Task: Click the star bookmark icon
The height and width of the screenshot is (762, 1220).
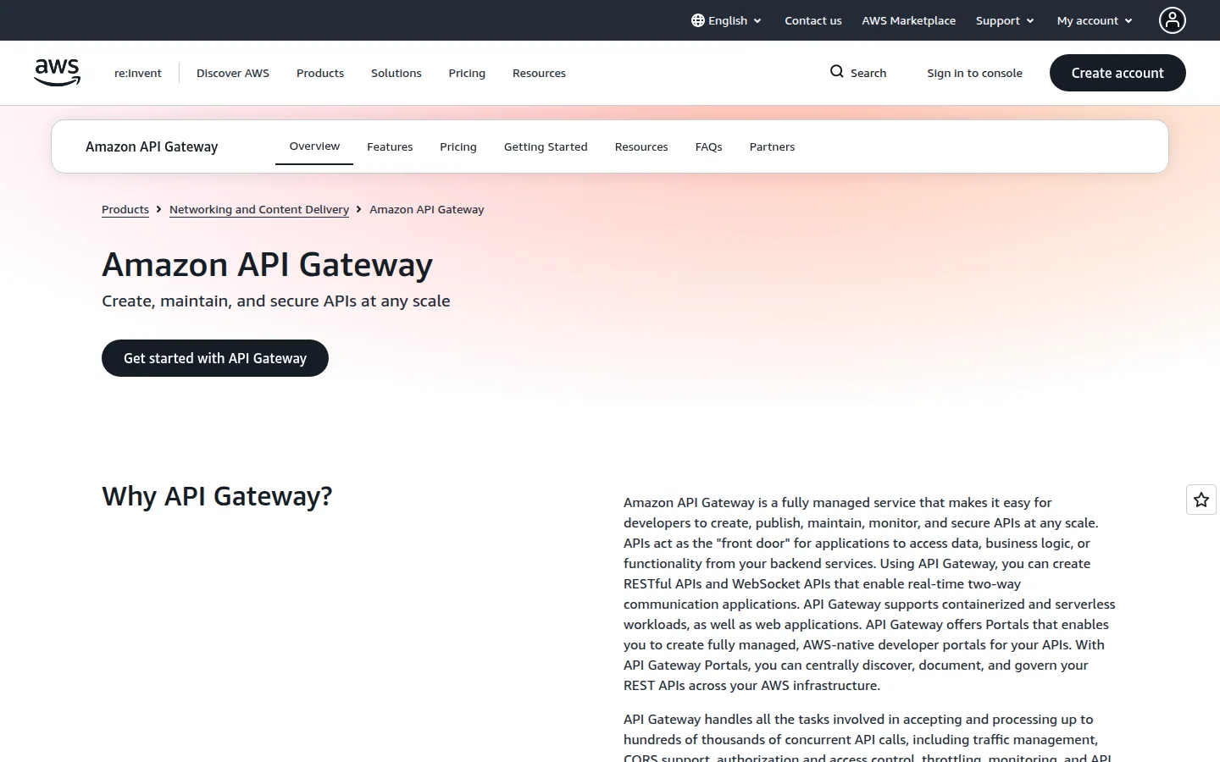Action: point(1201,500)
